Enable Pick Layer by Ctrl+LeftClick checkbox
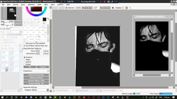The height and width of the screenshot is (99, 177). coord(25,43)
